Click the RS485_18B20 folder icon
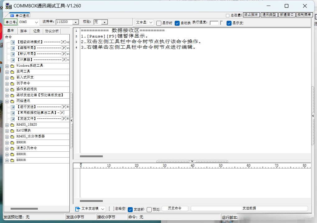The height and width of the screenshot is (223, 317). point(12,125)
